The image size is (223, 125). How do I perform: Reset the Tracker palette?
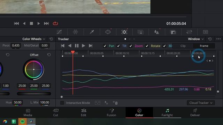coord(210,39)
